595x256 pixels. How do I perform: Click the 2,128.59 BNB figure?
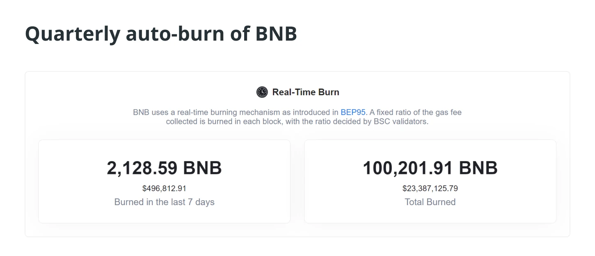click(164, 168)
